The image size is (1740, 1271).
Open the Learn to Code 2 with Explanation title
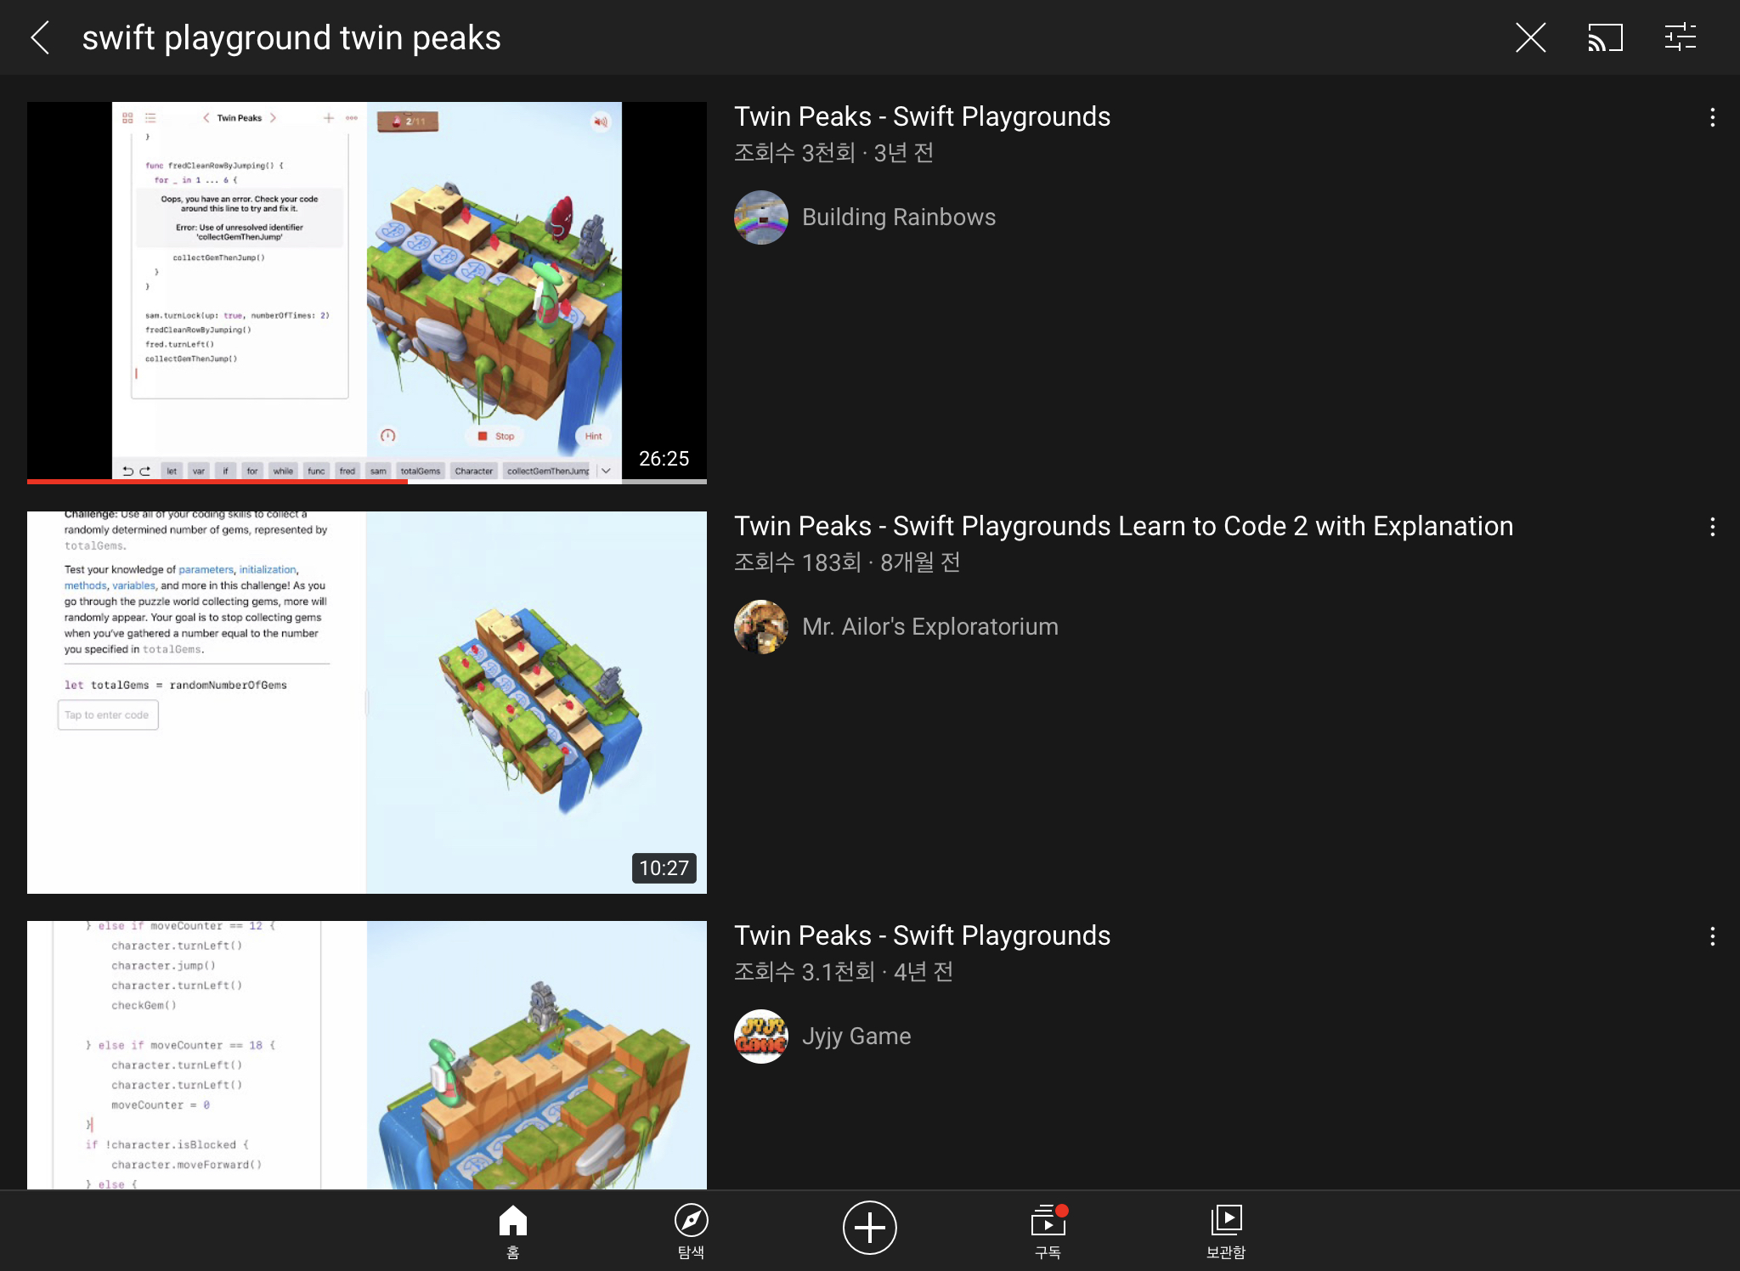[1123, 526]
